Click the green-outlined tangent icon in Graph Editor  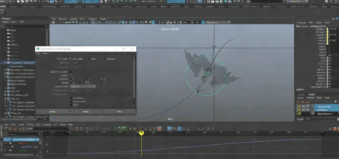pos(120,129)
